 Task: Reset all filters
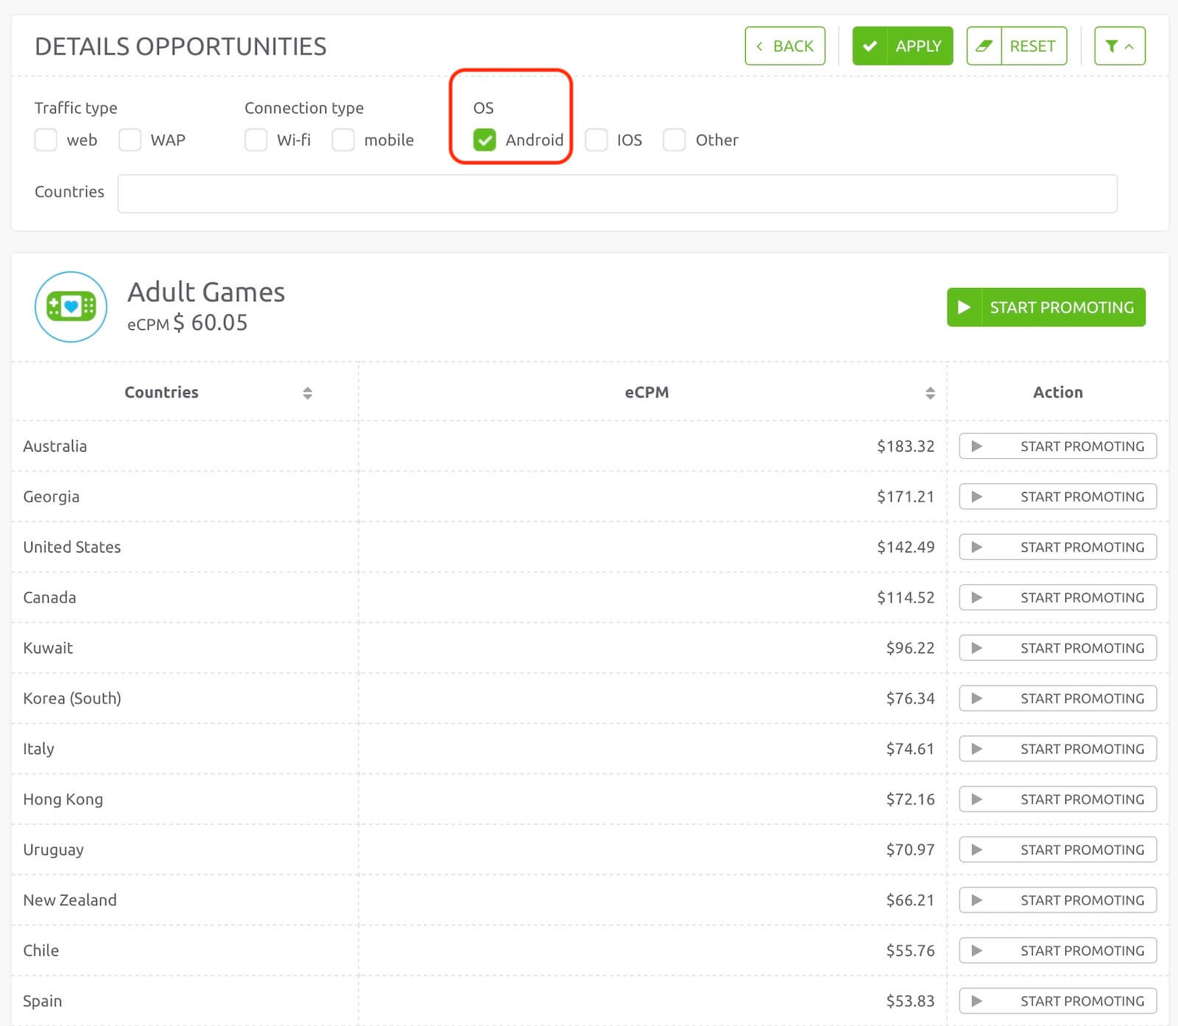tap(1017, 46)
